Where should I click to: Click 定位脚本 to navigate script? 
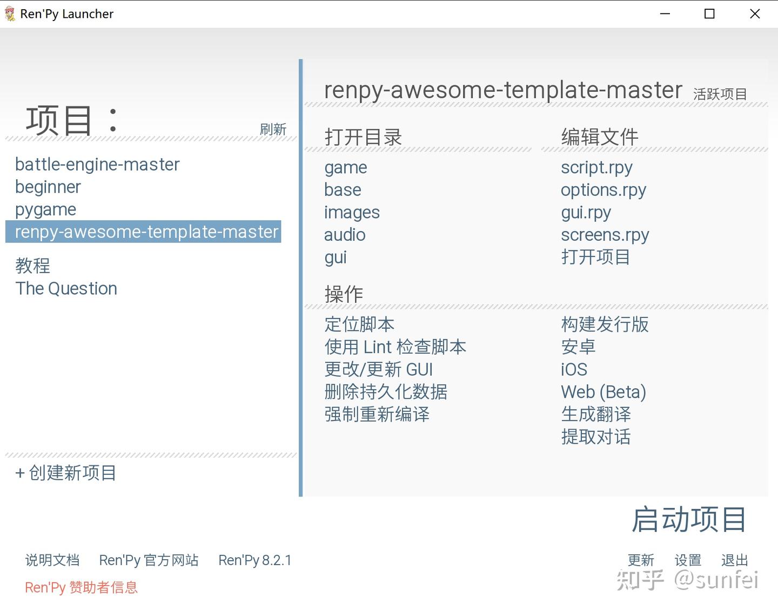[x=359, y=324]
